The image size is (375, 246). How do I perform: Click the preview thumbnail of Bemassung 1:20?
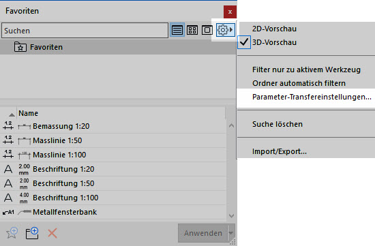(24, 127)
